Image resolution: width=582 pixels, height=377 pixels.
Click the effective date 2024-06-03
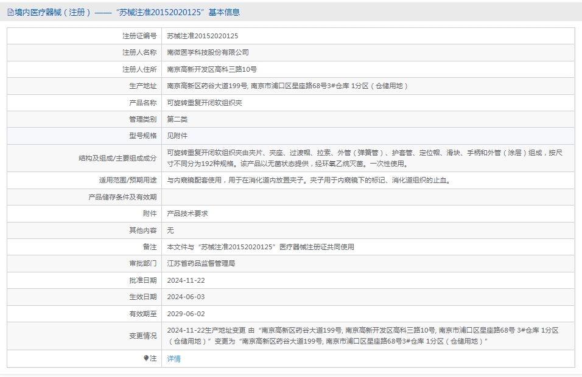click(x=186, y=297)
